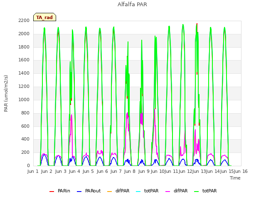Click the Jun 9 x-axis label
266x199 pixels.
click(x=144, y=172)
